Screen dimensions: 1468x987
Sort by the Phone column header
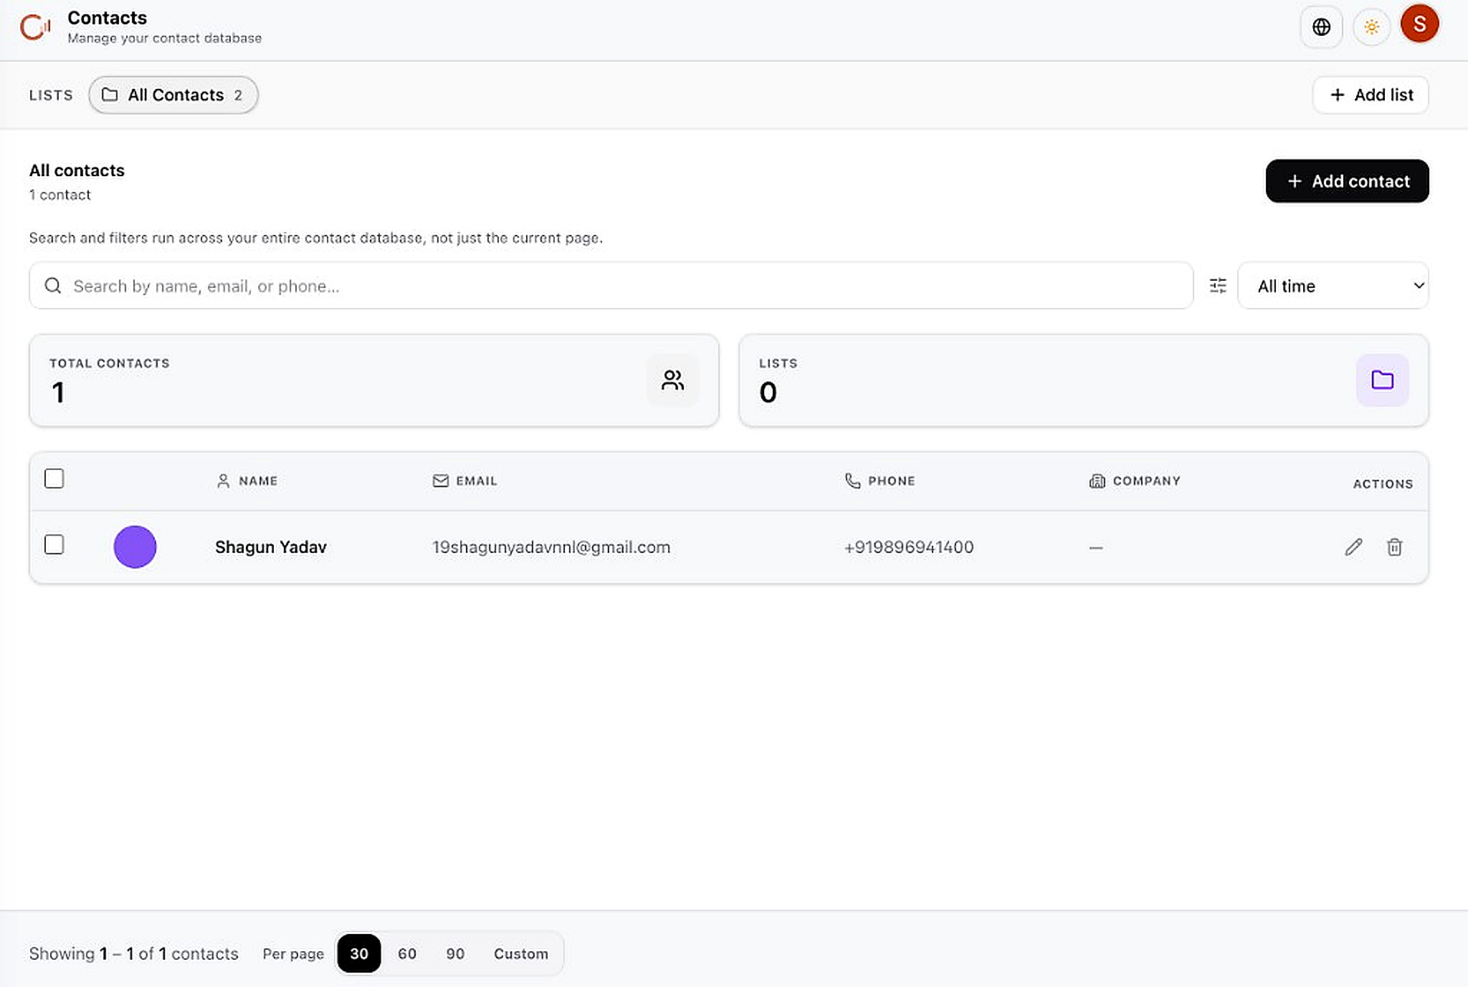[x=880, y=481]
